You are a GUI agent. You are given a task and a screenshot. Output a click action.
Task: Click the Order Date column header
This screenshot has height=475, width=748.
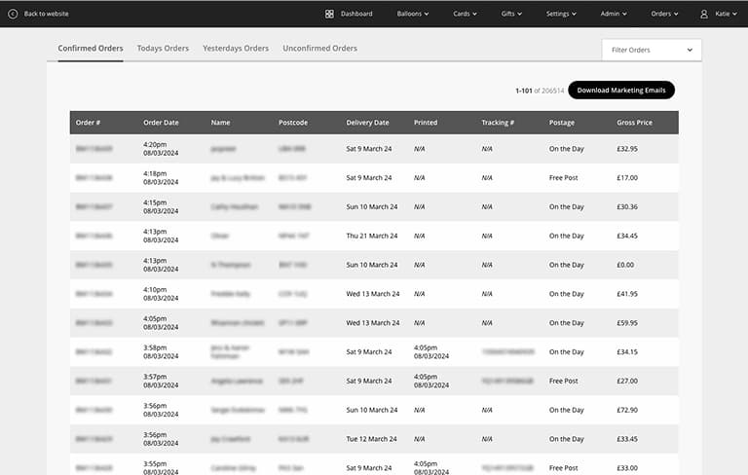tap(161, 123)
